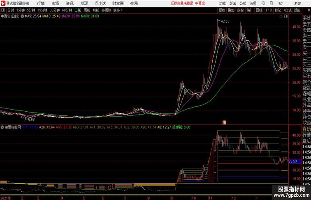Switch to 月线 monthly period

[96, 10]
